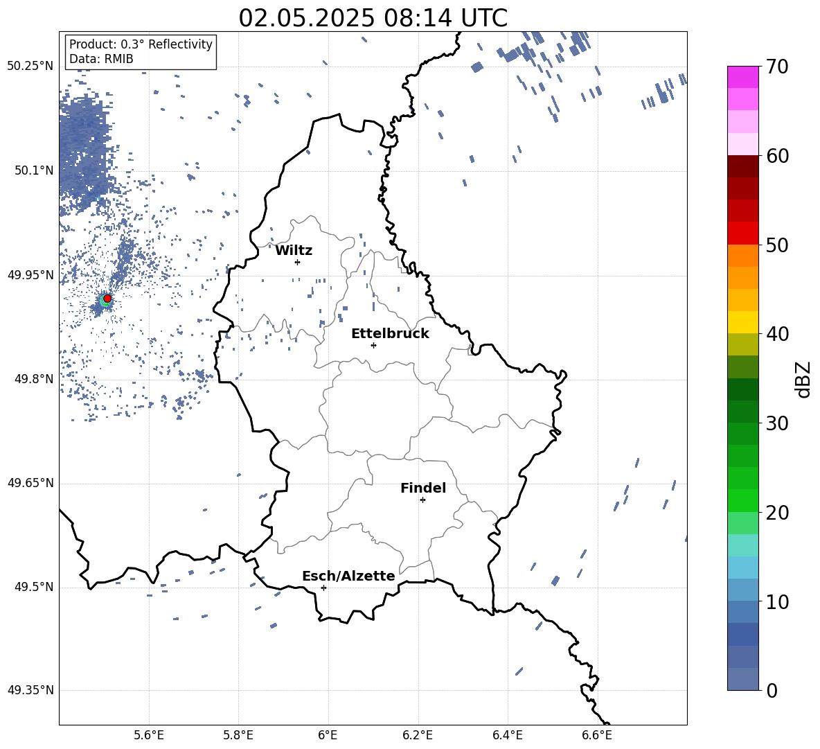Click the yellow 40 dBZ colorbar swatch
The width and height of the screenshot is (820, 749).
743,322
